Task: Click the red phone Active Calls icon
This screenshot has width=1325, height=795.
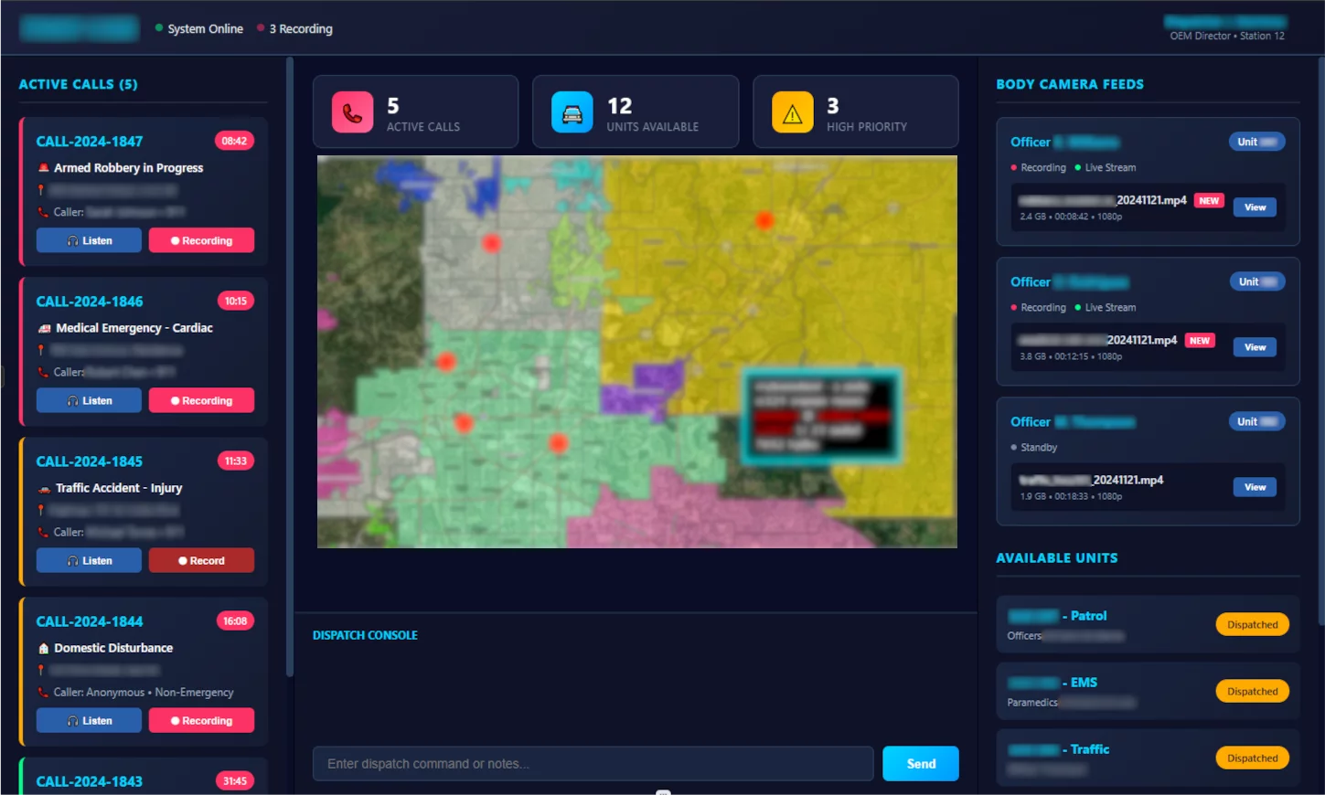Action: coord(352,112)
